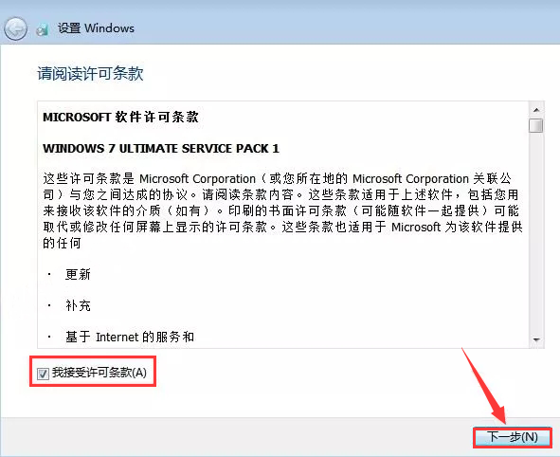Click the text MICROSOFT 软件许可条款
Image resolution: width=560 pixels, height=457 pixels.
pos(120,118)
